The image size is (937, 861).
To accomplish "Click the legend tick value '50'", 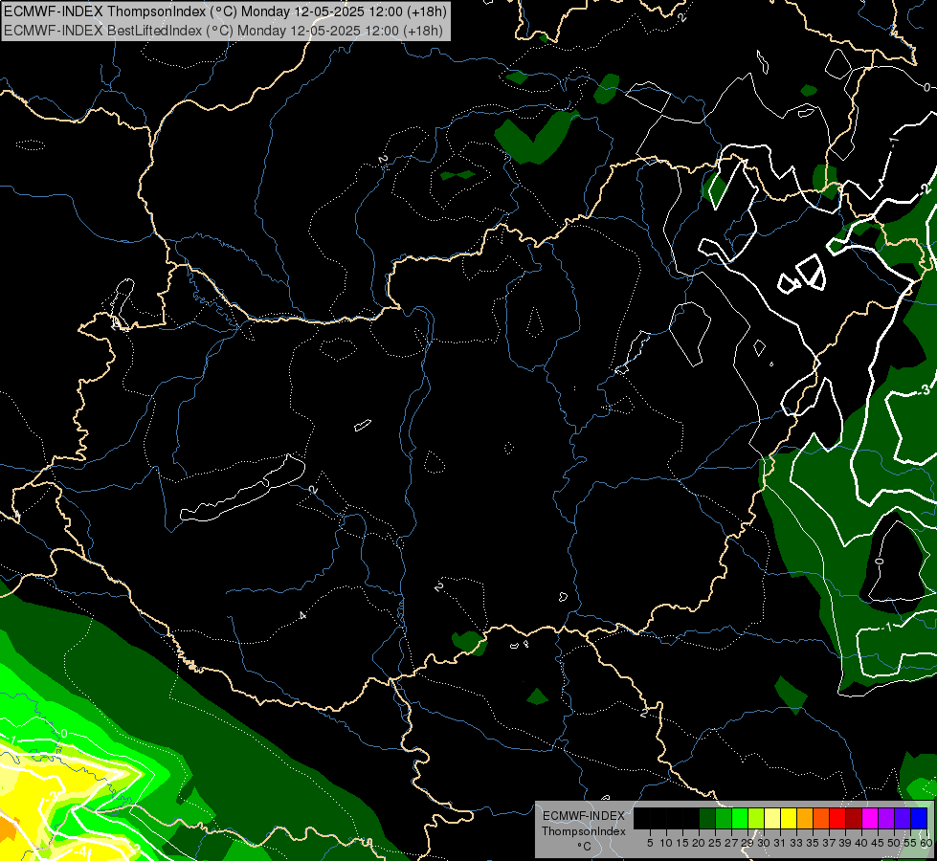I will point(894,843).
